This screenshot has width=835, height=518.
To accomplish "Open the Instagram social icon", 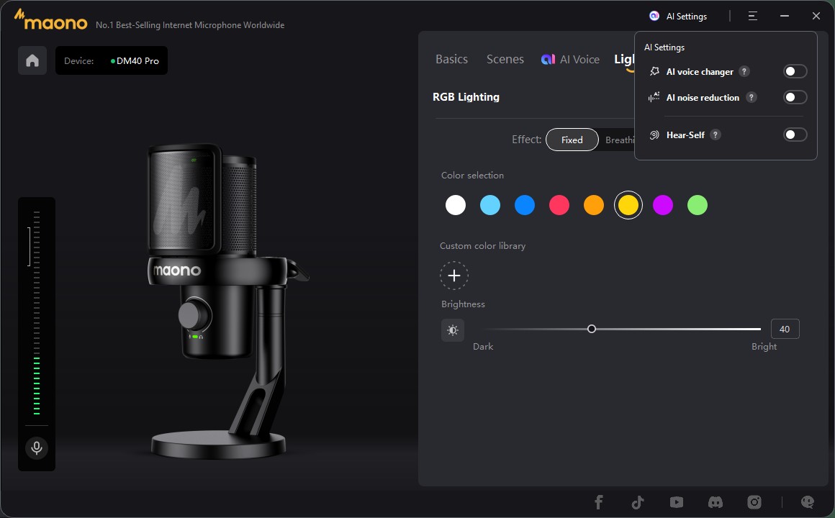I will pyautogui.click(x=754, y=502).
